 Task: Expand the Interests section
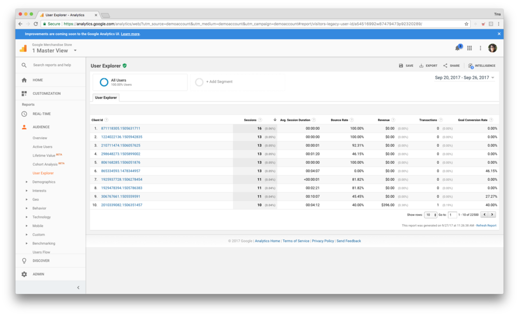click(27, 191)
